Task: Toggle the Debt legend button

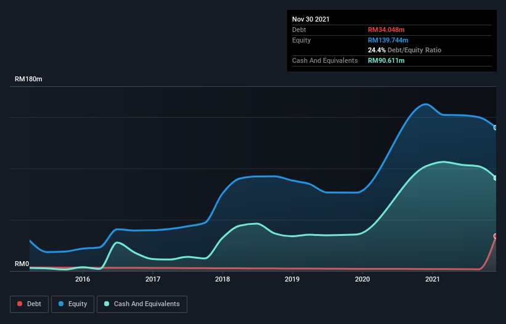Action: 29,304
